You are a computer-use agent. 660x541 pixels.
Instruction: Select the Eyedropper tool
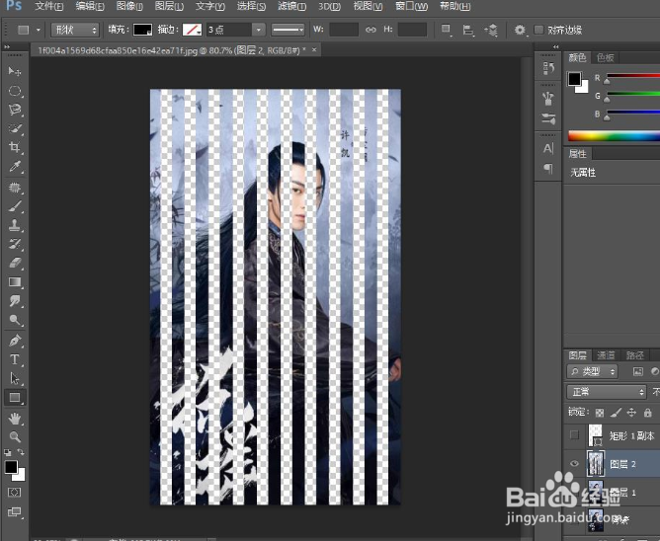tap(14, 166)
